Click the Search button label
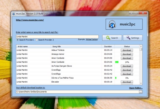Image resolution: width=160 pixels, height=109 pixels. coord(114,38)
